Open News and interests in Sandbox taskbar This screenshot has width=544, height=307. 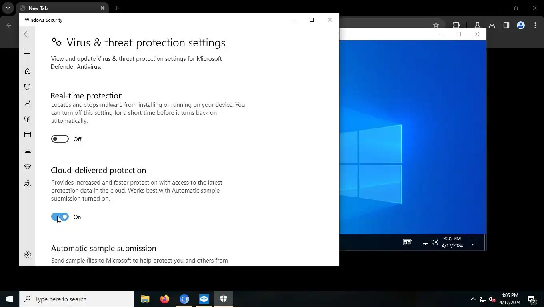[407, 242]
